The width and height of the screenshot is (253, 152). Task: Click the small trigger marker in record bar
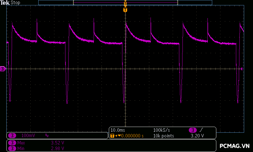pyautogui.click(x=125, y=3)
